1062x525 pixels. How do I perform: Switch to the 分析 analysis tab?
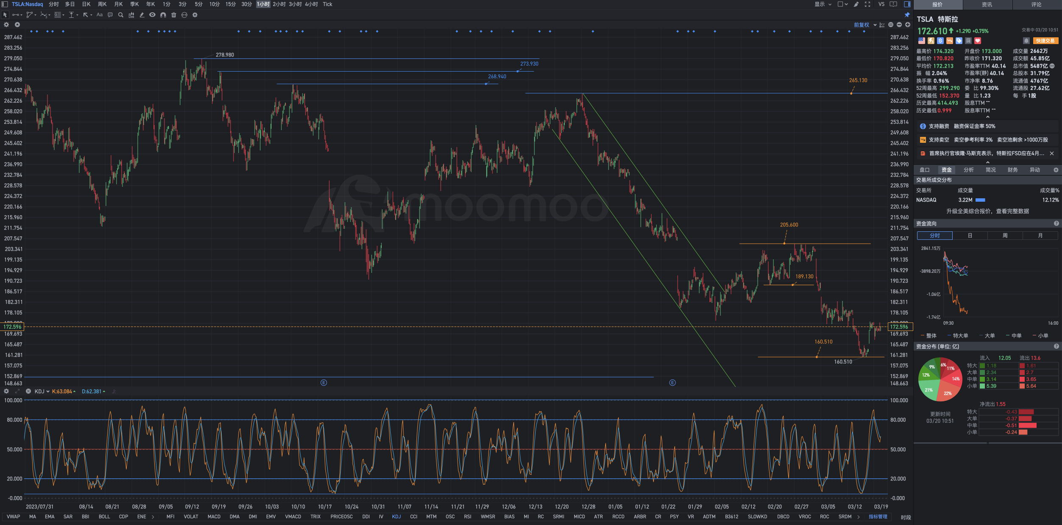click(x=969, y=170)
